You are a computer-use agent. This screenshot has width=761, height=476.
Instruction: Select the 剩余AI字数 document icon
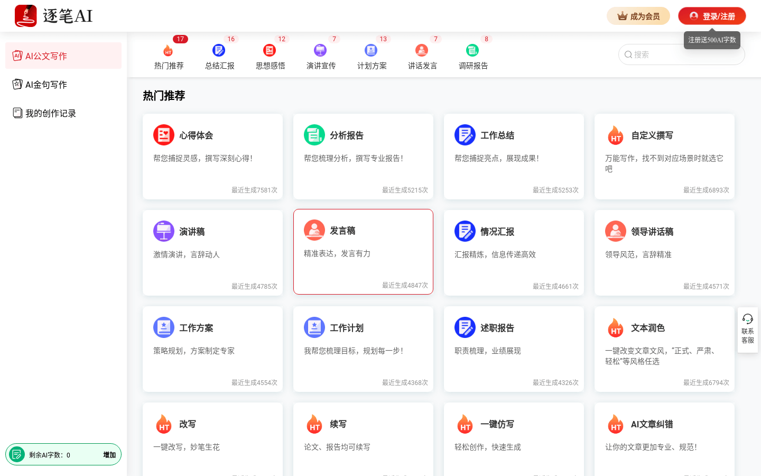[16, 454]
